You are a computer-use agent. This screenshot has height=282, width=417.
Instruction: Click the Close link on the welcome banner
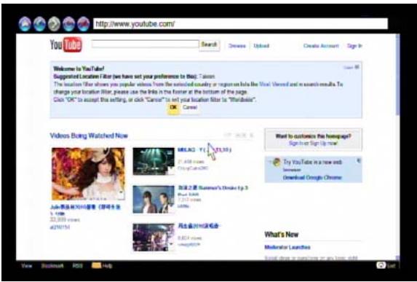coord(352,67)
